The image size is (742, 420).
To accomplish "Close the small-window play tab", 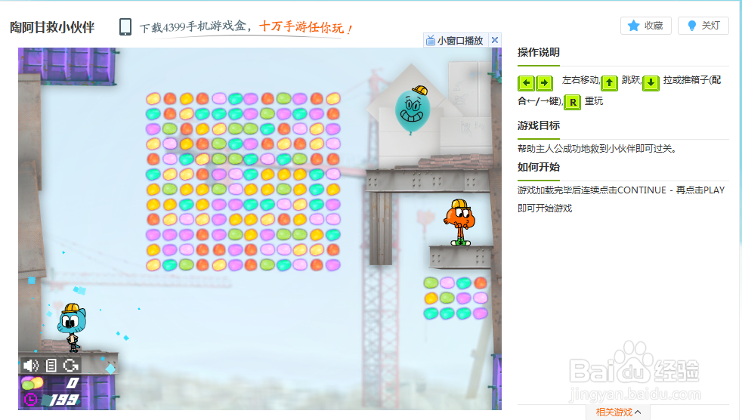I will 494,40.
